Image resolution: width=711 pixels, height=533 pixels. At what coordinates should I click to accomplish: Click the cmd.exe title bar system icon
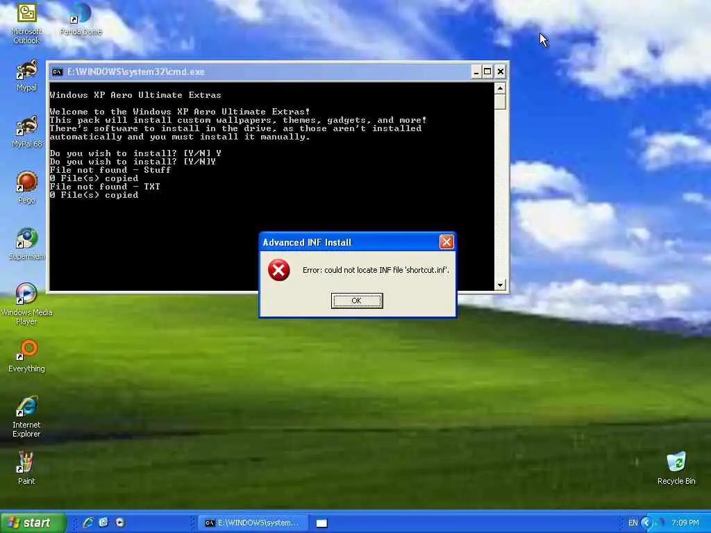57,71
